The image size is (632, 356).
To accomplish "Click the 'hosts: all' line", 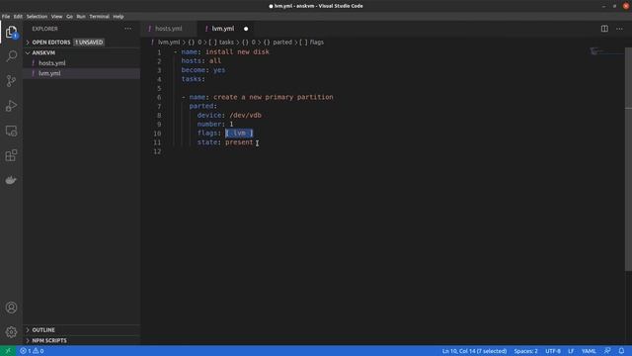I will [x=201, y=61].
